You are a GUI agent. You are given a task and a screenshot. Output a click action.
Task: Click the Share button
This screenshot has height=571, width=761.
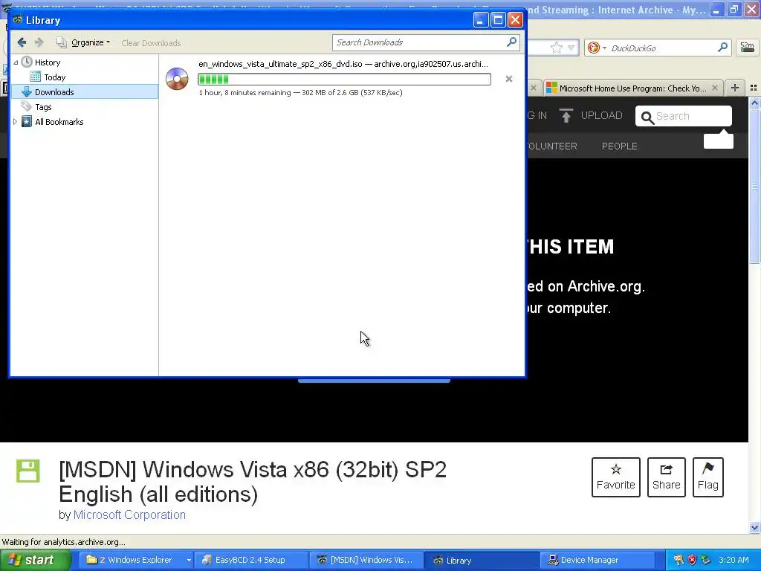[666, 477]
